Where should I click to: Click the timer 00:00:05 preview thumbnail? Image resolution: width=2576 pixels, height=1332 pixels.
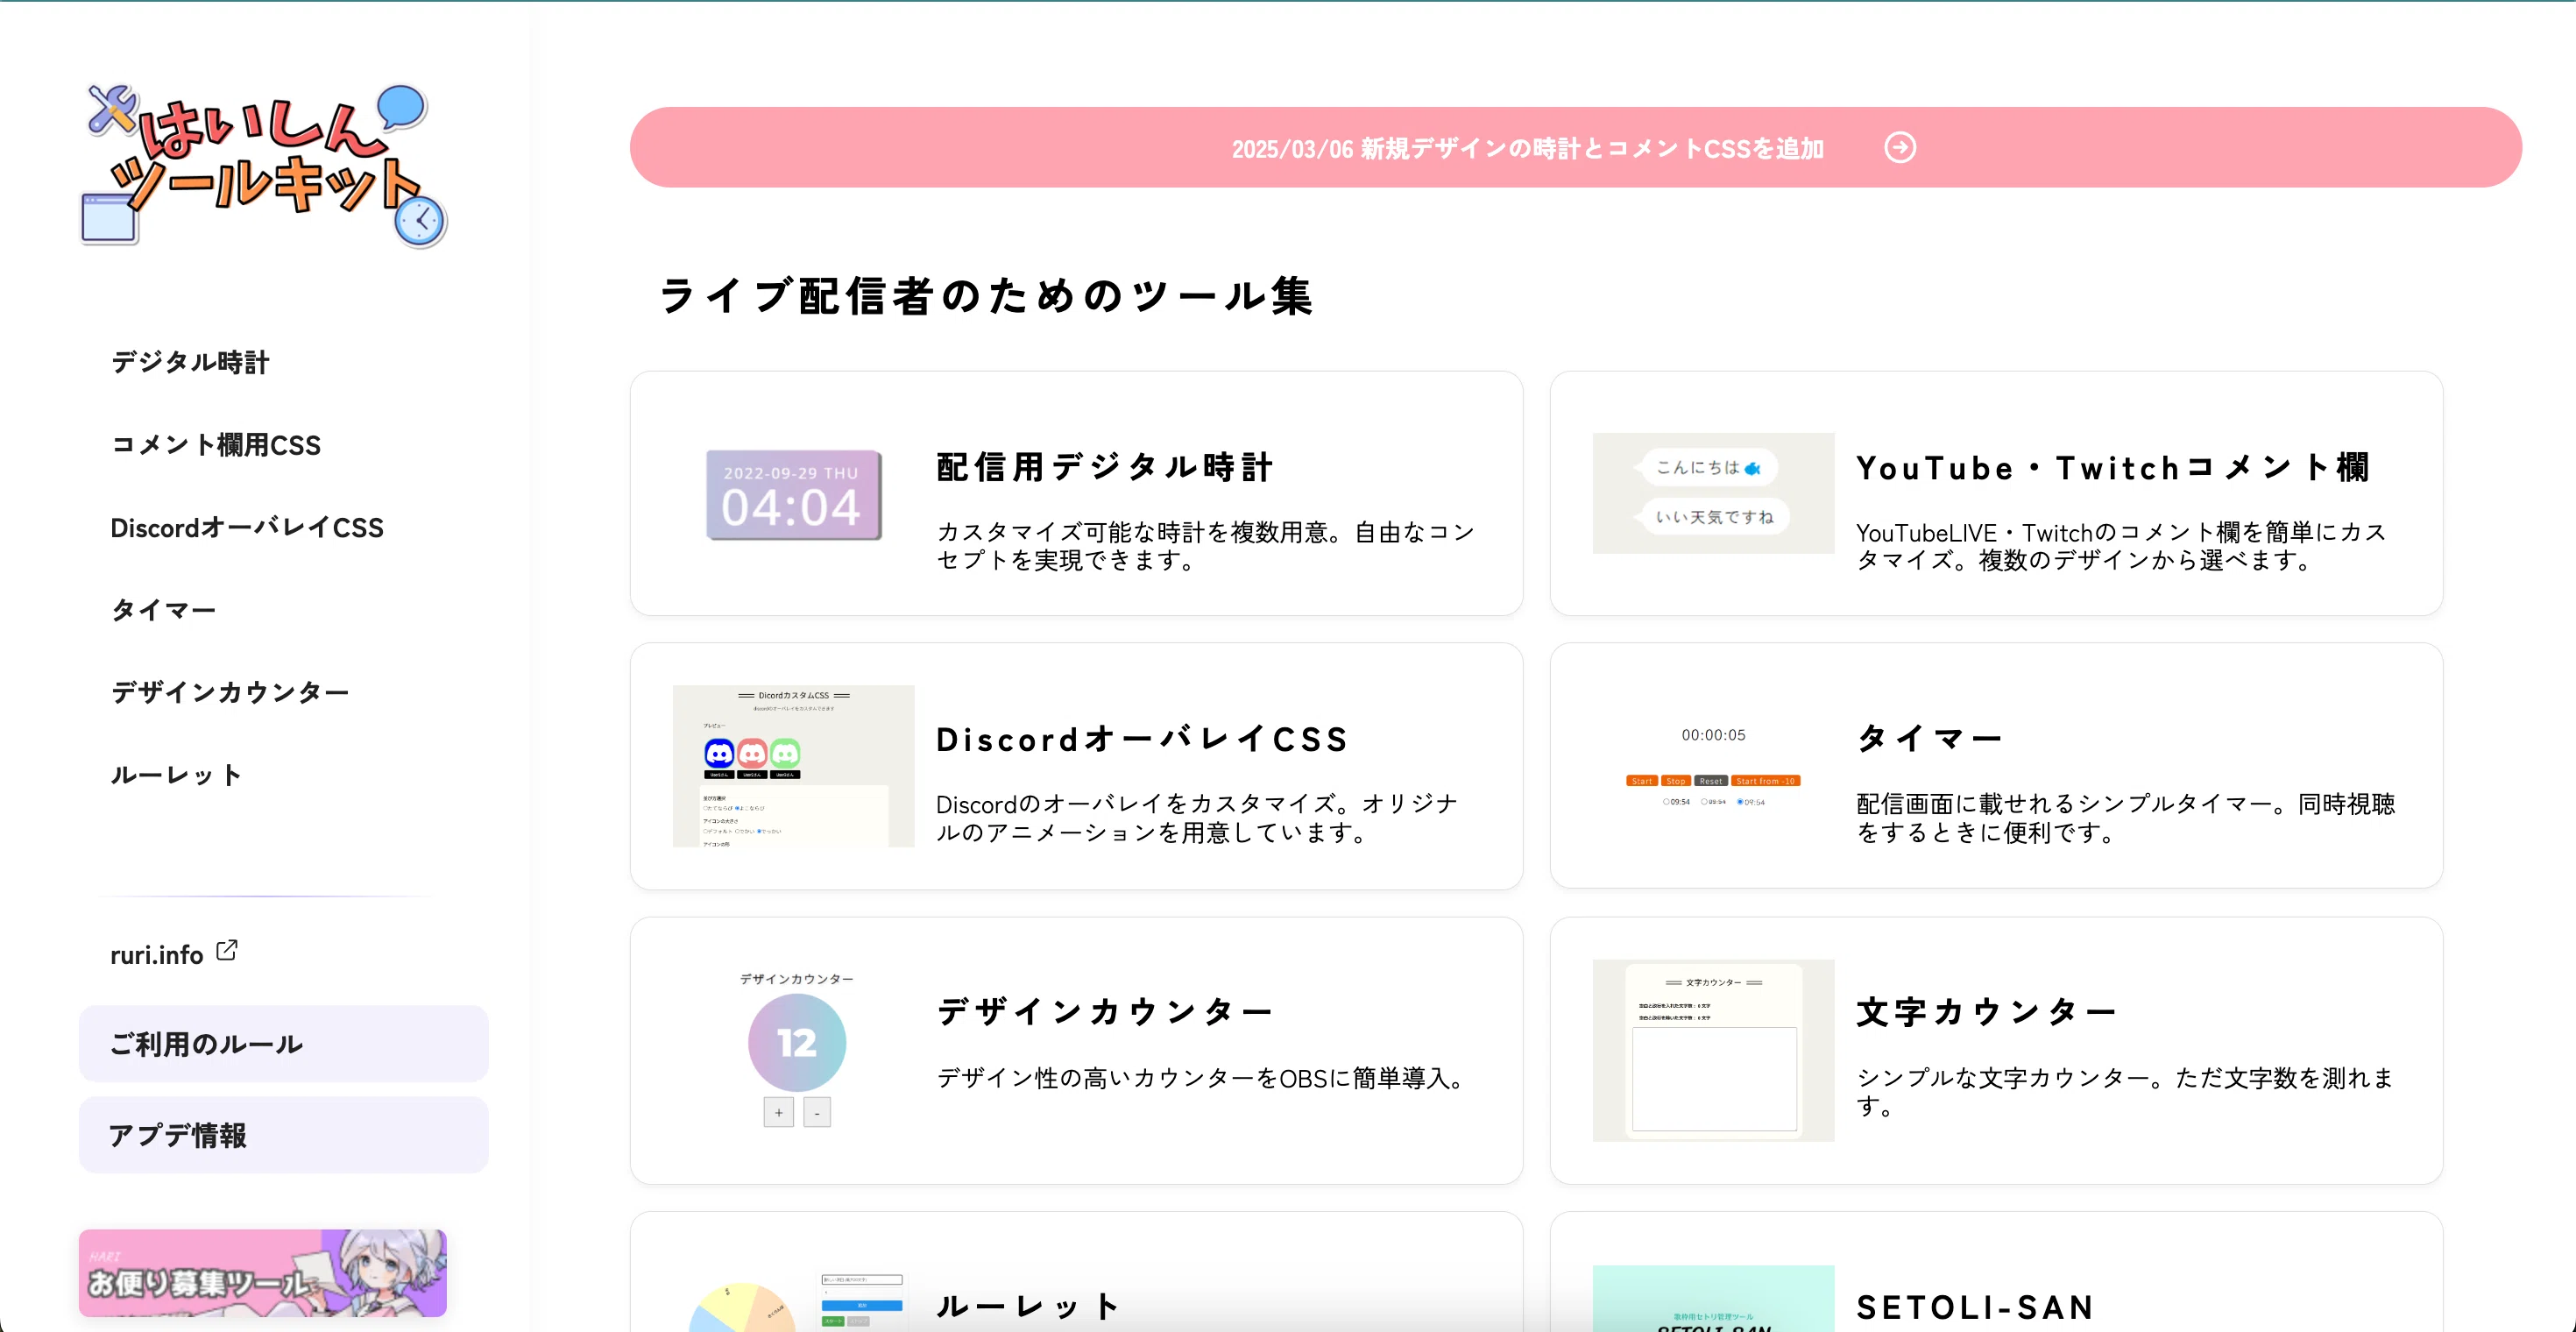pos(1714,766)
